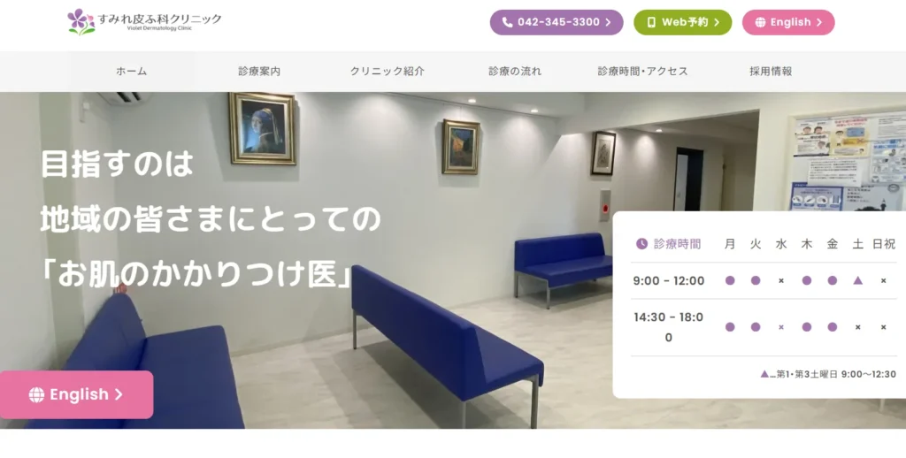Click the smartphone icon beside Web予約
Viewport: 906px width, 458px height.
pyautogui.click(x=651, y=22)
